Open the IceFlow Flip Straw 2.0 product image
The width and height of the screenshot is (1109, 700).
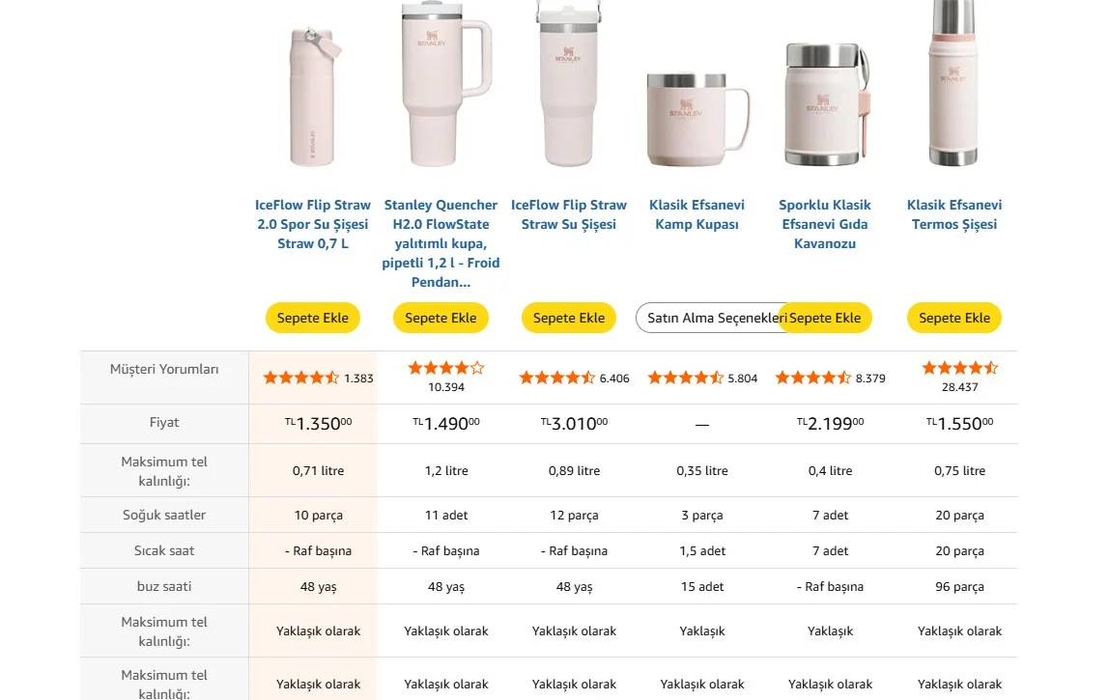tap(313, 97)
